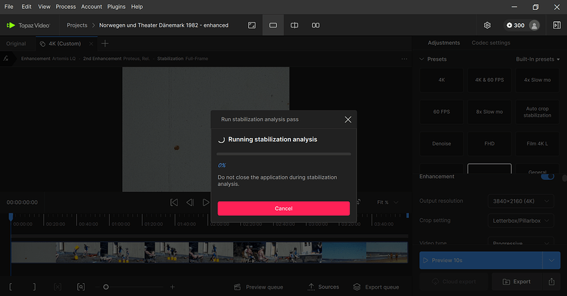Close the 4K (Custom) tab
The image size is (567, 296).
pos(91,44)
